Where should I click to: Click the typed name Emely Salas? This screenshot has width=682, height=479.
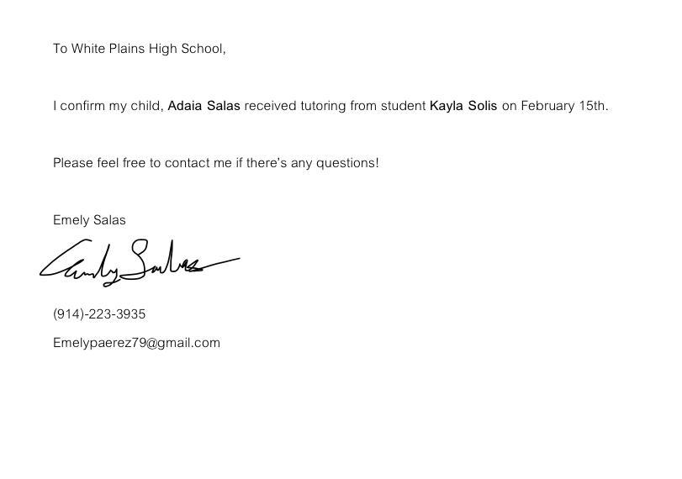[x=89, y=220]
